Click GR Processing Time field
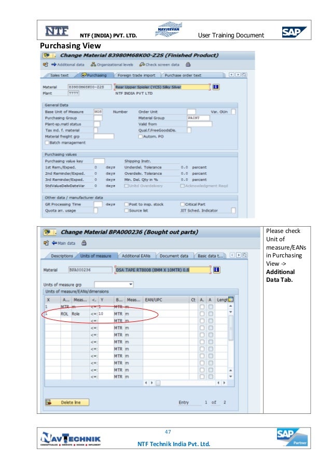Screen dimensions: 331x469 [98, 204]
